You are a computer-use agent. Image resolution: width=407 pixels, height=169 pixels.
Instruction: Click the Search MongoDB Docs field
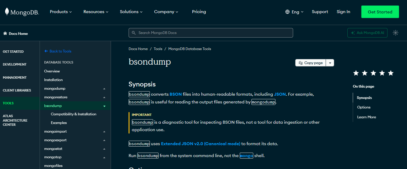click(x=211, y=33)
